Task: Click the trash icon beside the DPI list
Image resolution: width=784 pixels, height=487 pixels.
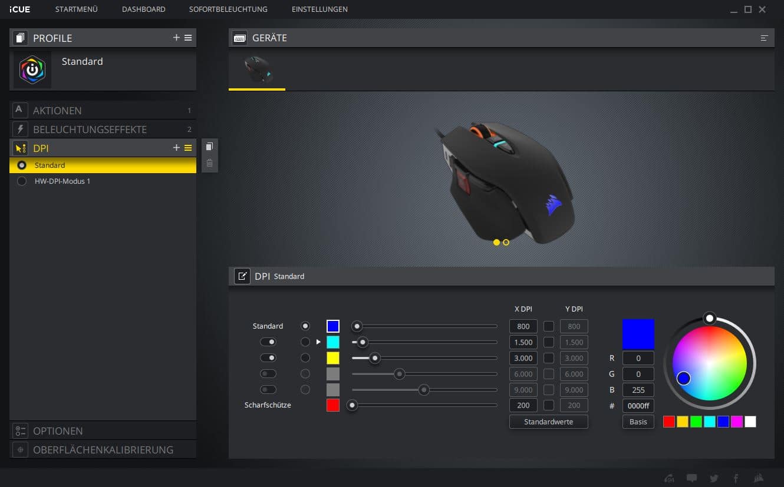Action: [209, 163]
